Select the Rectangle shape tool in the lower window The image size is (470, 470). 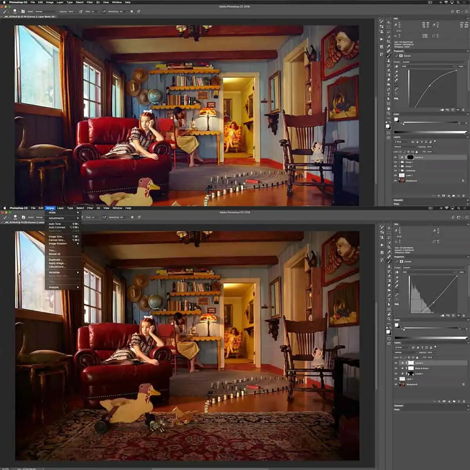(x=389, y=309)
